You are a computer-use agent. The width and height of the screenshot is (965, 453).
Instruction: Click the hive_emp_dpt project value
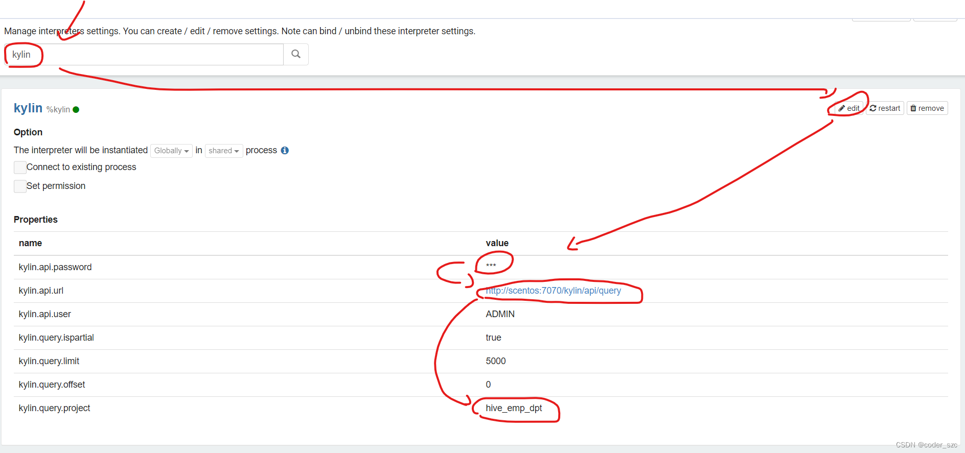pos(514,408)
